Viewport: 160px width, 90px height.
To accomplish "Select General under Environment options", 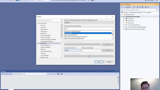I will (43, 25).
